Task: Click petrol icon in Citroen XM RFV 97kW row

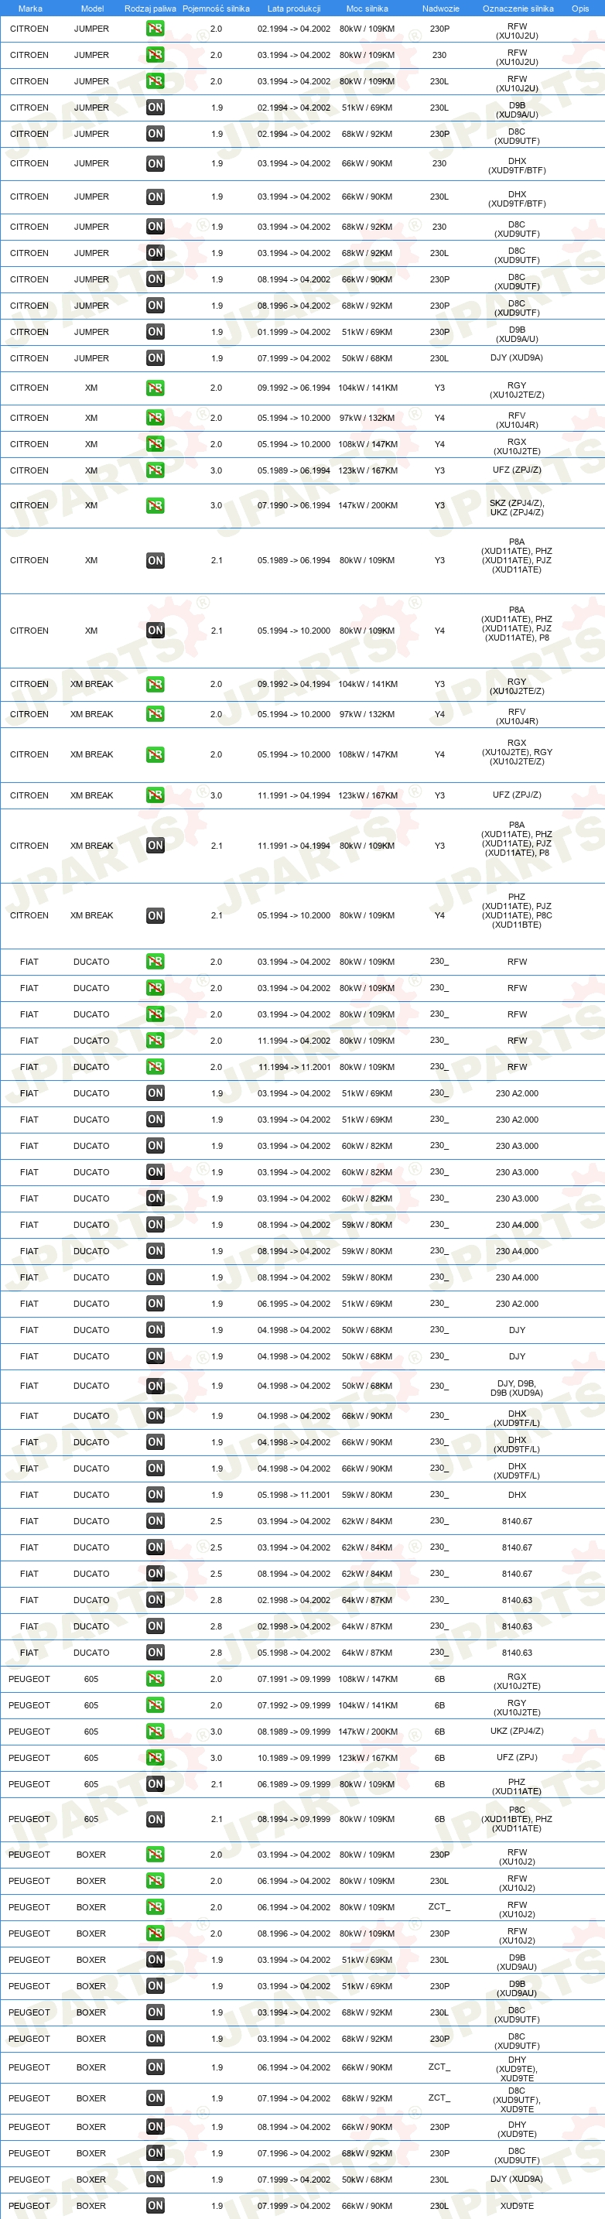Action: click(156, 418)
